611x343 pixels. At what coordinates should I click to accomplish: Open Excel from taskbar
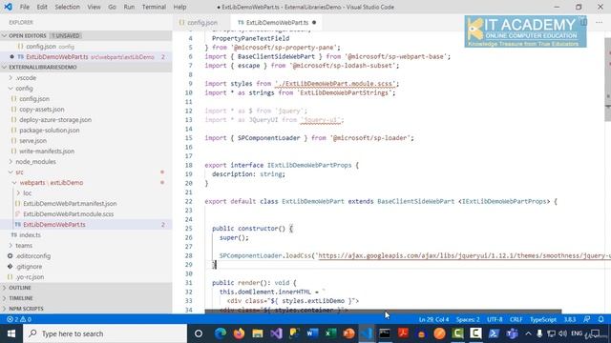[331, 333]
